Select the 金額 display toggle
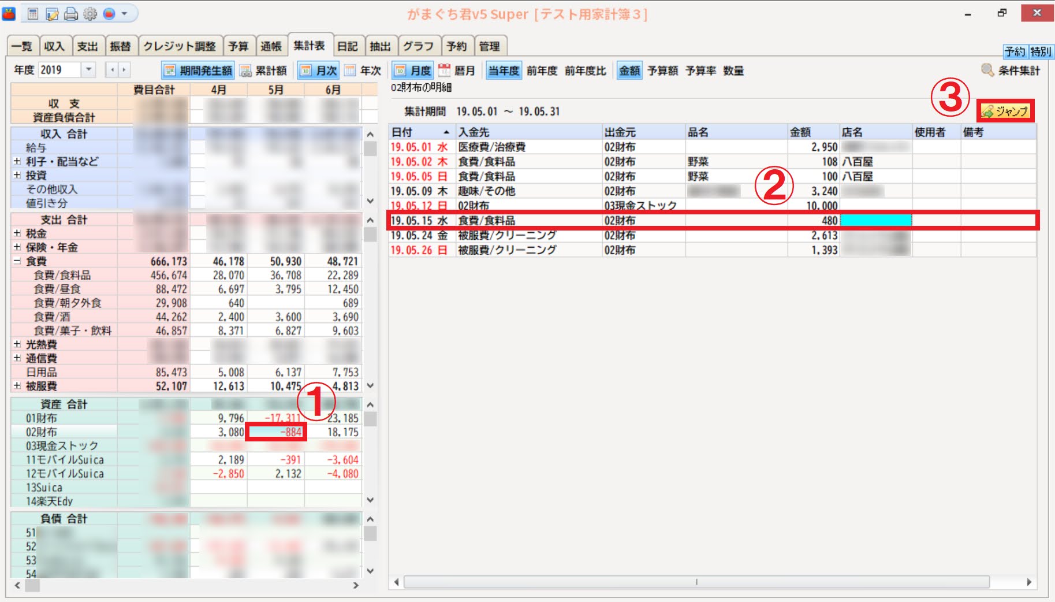The image size is (1055, 602). (x=629, y=70)
